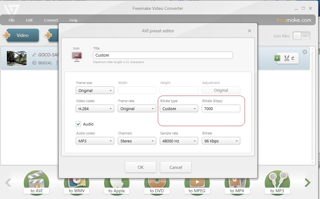320x199 pixels.
Task: Open the Convert menu
Action: [x=51, y=20]
